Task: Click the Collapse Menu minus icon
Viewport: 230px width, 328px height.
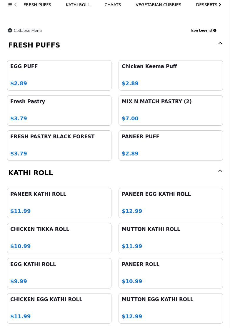Action: 10,30
